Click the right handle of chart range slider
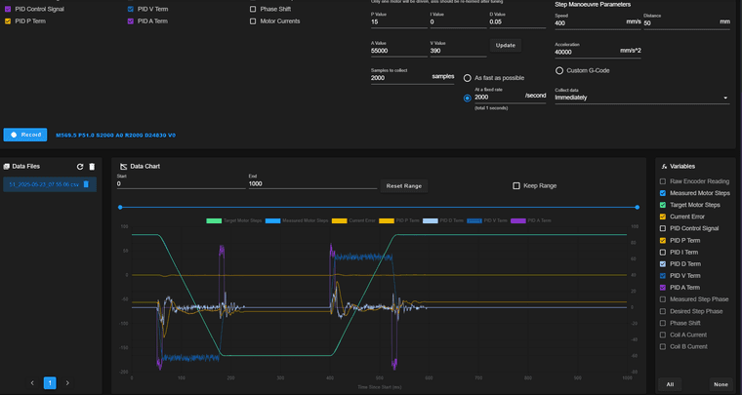The width and height of the screenshot is (742, 395). [x=637, y=207]
